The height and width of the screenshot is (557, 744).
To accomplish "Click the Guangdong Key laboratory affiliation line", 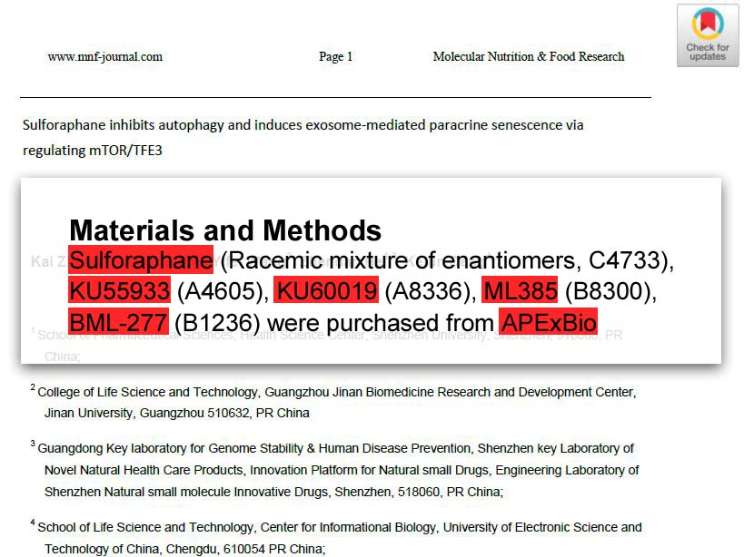I will tap(336, 448).
